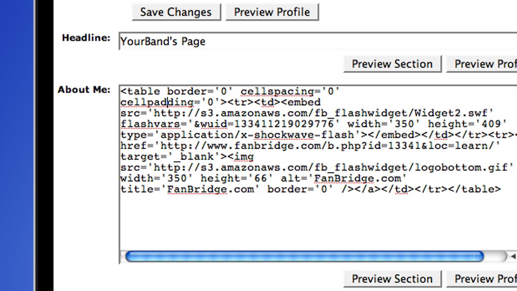Click the "Headline:" label
517x291 pixels.
(x=86, y=38)
